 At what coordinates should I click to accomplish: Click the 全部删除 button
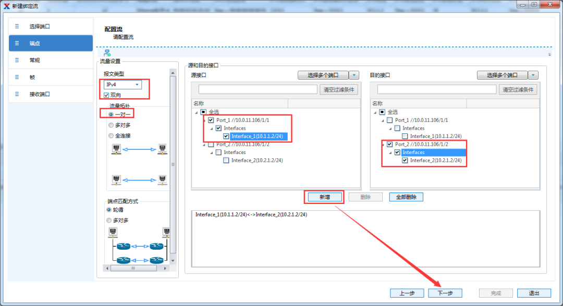click(x=406, y=197)
